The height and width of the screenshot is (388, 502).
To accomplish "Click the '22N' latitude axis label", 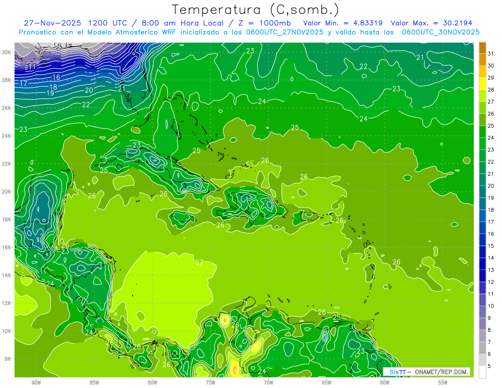I will tap(7, 164).
